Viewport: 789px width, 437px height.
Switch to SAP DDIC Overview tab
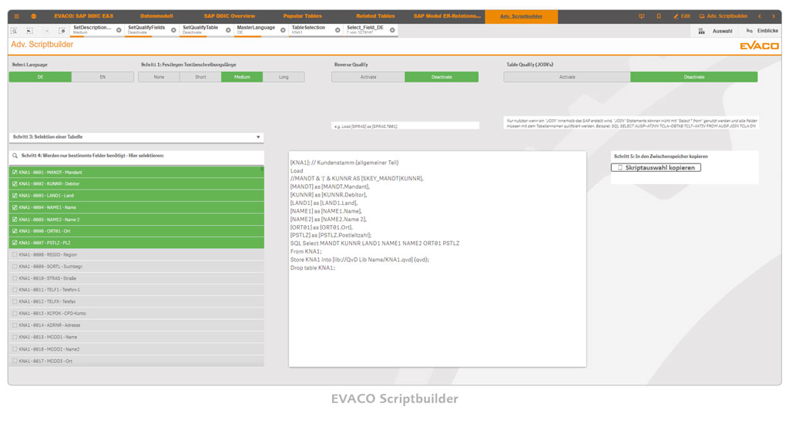point(230,16)
